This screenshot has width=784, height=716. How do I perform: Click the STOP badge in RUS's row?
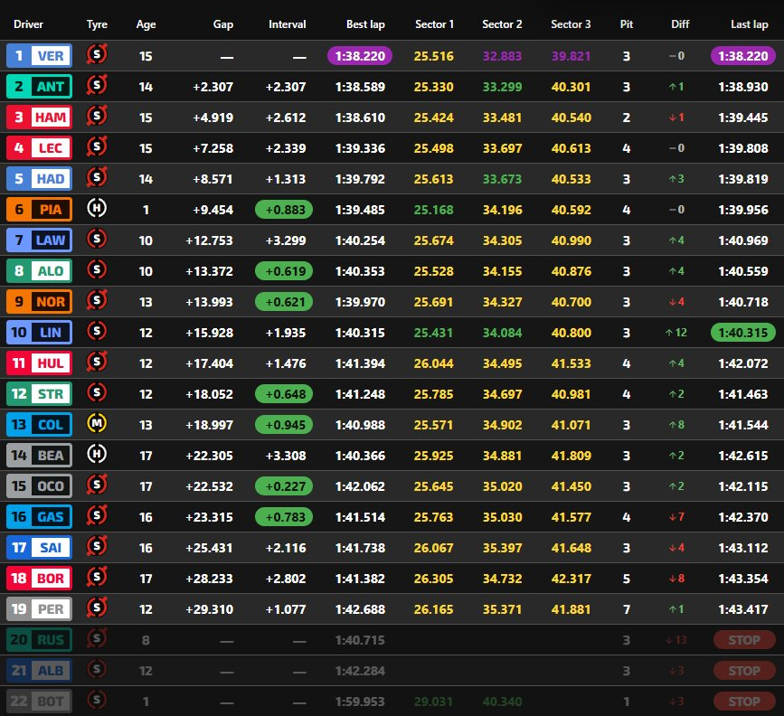[x=744, y=640]
